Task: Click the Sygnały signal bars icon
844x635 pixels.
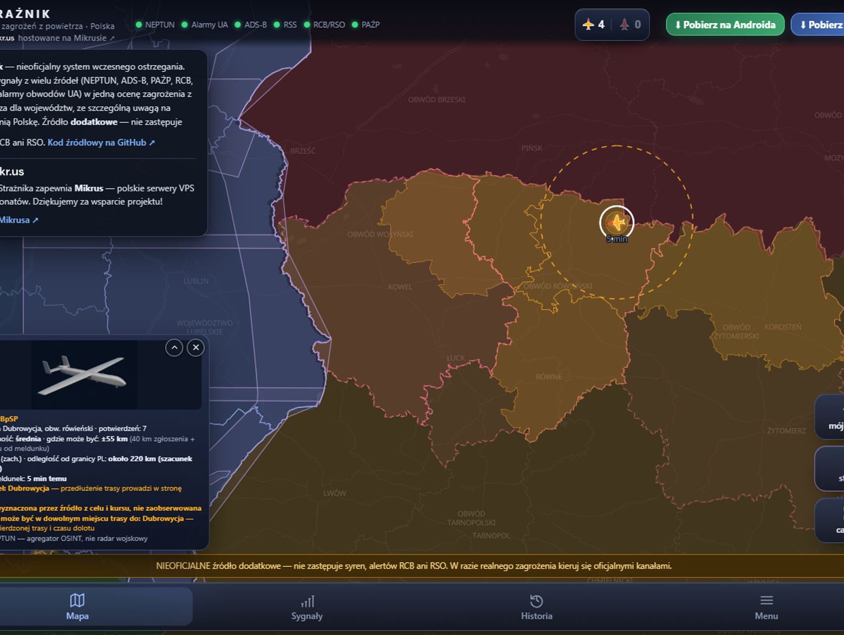Action: click(x=307, y=601)
